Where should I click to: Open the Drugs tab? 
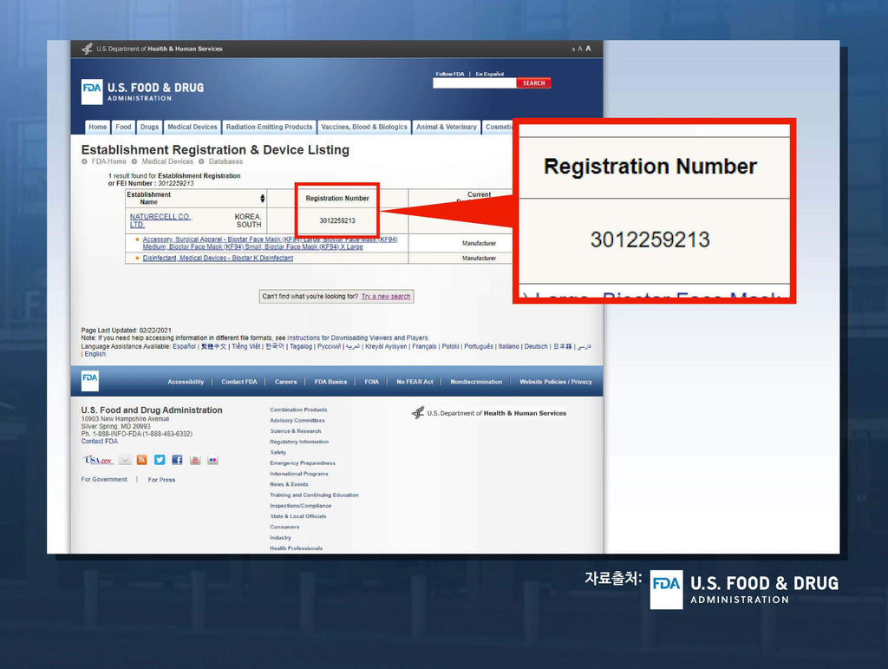click(x=149, y=127)
